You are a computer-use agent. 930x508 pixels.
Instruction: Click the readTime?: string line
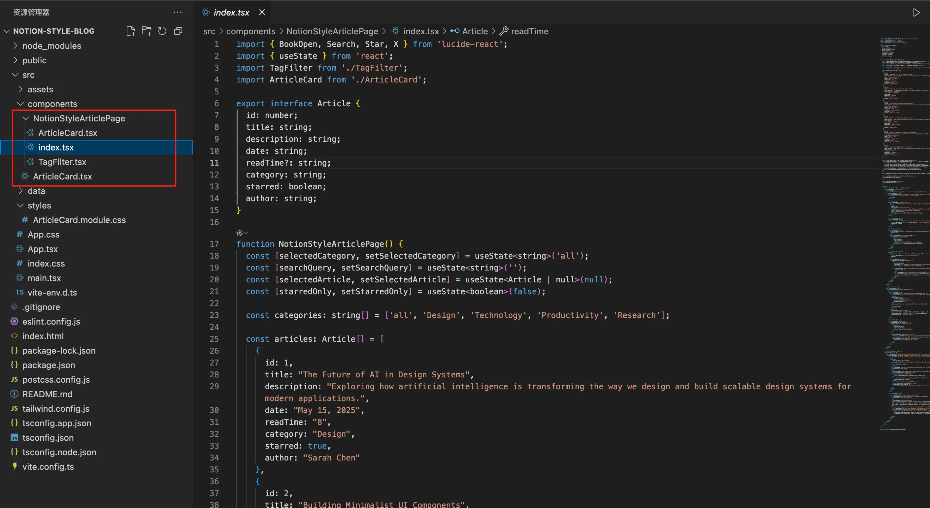[x=288, y=163]
